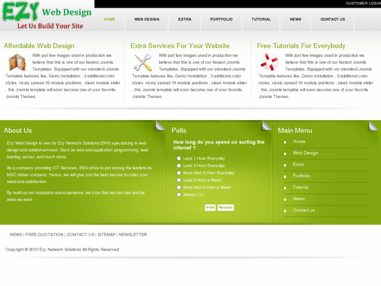The image size is (381, 286).
Task: Open CONTACT US in top navigation
Action: pyautogui.click(x=333, y=19)
